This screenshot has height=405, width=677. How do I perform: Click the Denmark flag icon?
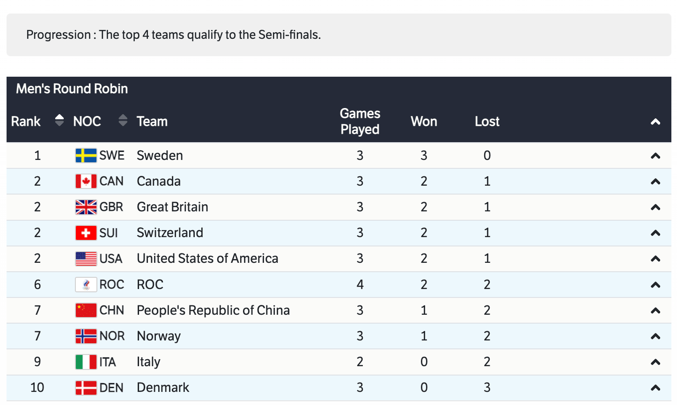[86, 388]
